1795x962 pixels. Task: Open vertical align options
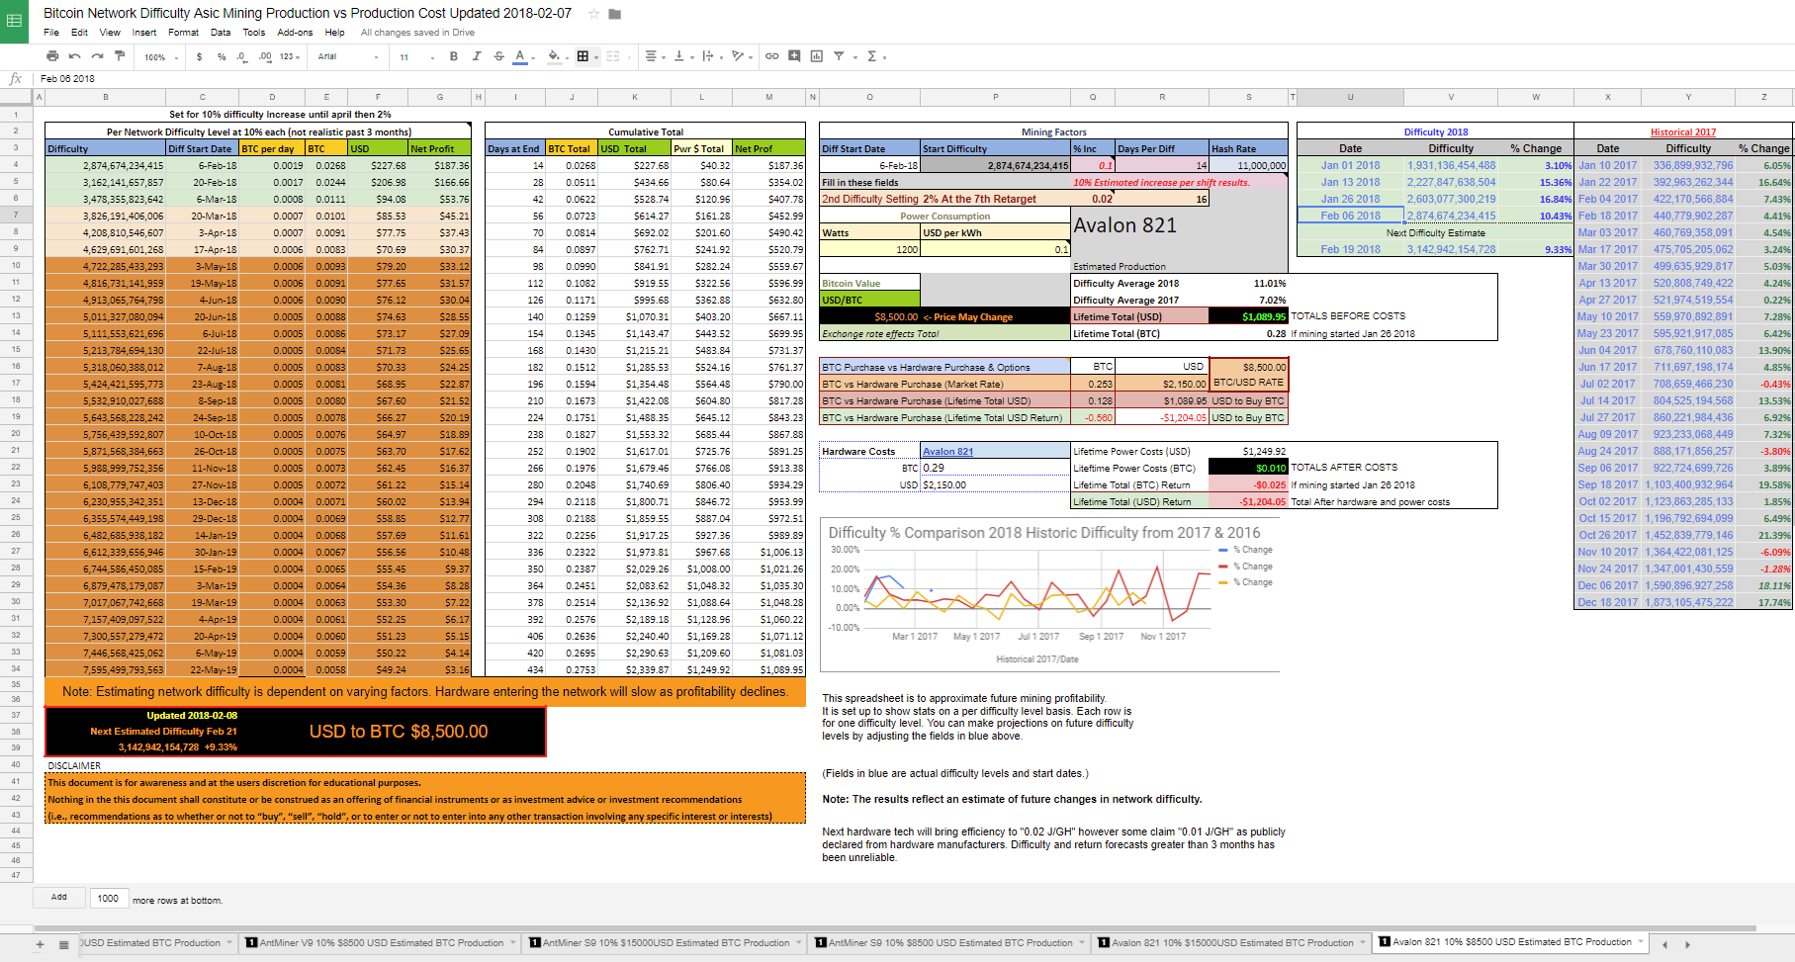(682, 56)
